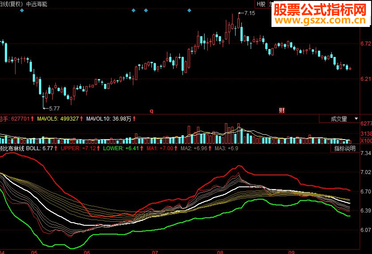
Task: Click the 成交量 indicator selector label
Action: click(x=339, y=119)
